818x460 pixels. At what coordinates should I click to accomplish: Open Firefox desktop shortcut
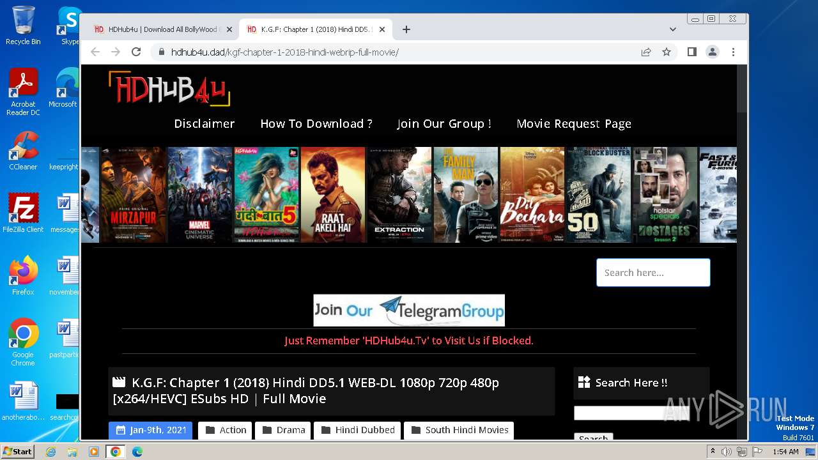(23, 276)
